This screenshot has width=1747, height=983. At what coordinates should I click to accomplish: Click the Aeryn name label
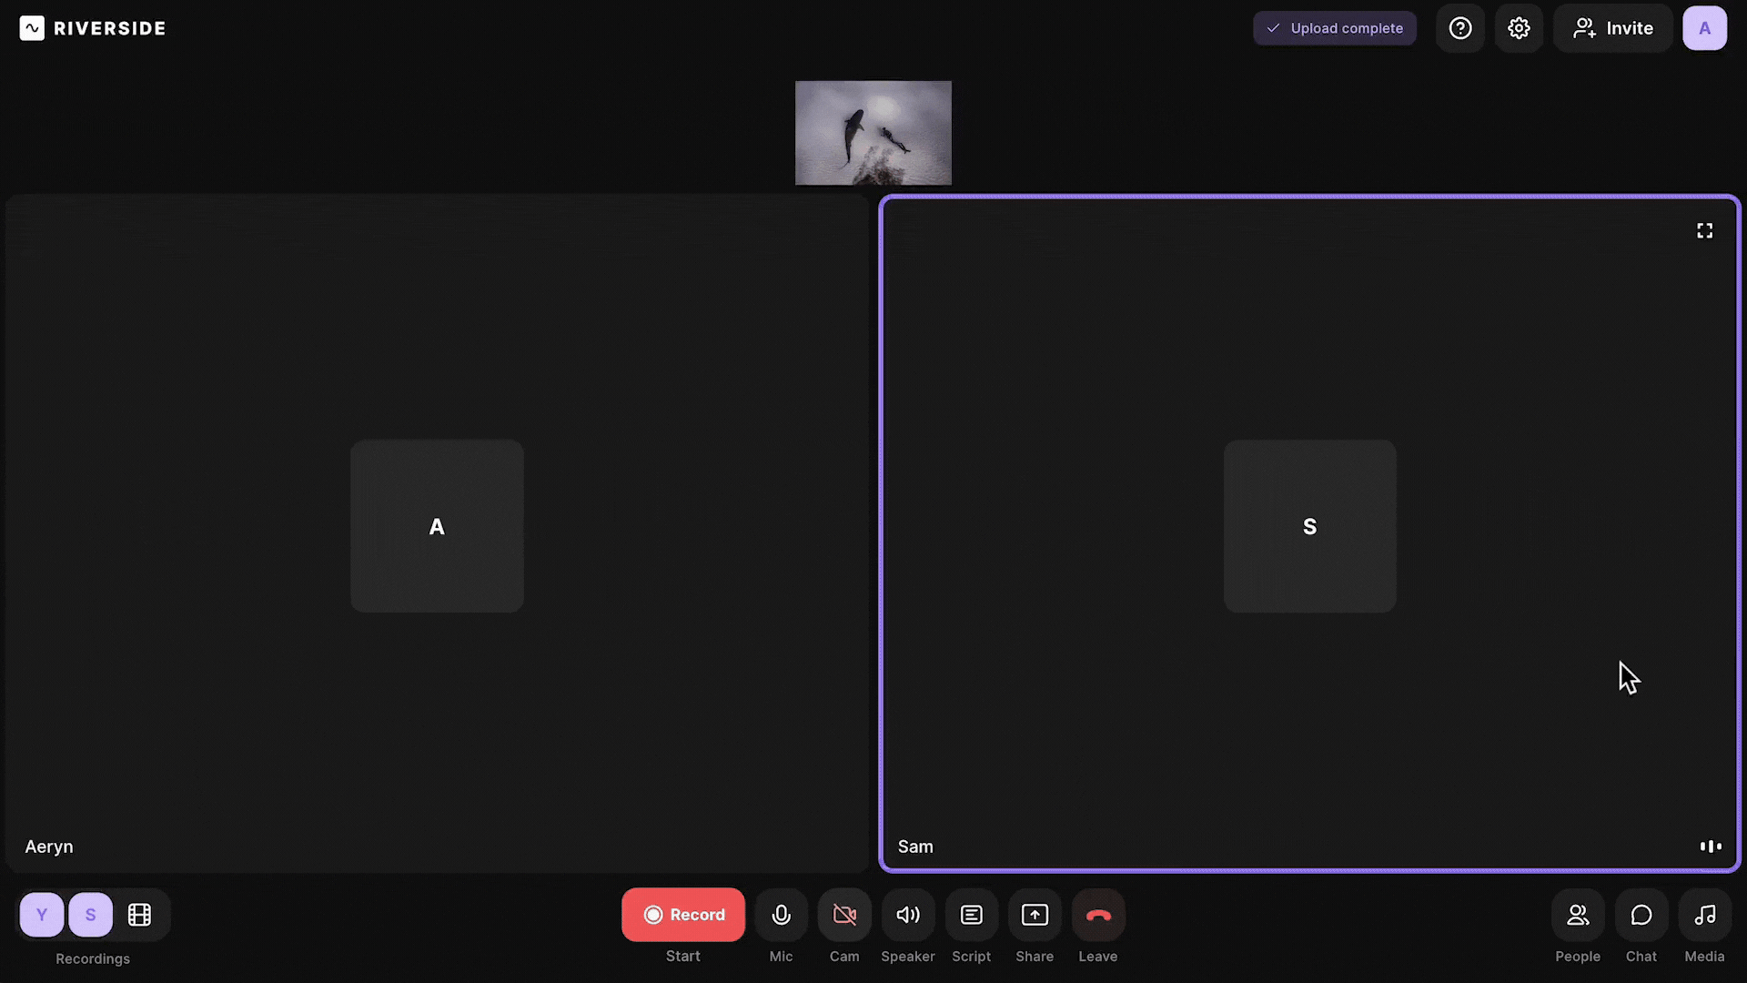49,846
